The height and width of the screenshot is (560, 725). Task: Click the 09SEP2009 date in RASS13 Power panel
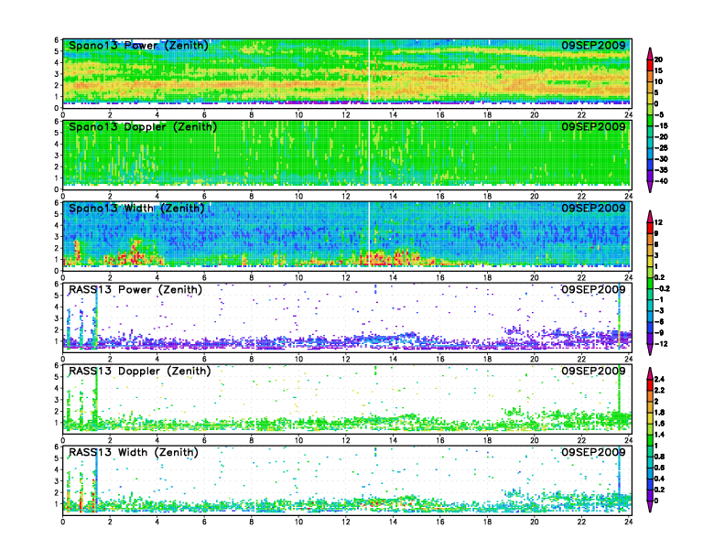point(593,290)
